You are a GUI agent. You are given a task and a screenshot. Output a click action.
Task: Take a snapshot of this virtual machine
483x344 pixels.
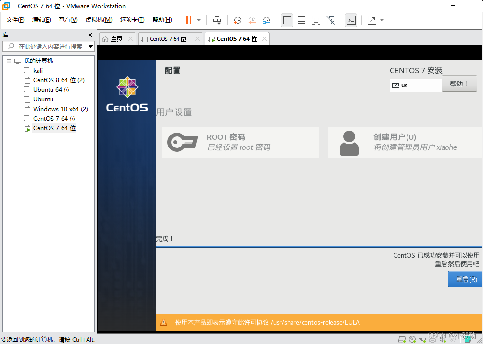coord(237,20)
